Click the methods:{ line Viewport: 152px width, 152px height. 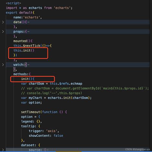click(22, 74)
